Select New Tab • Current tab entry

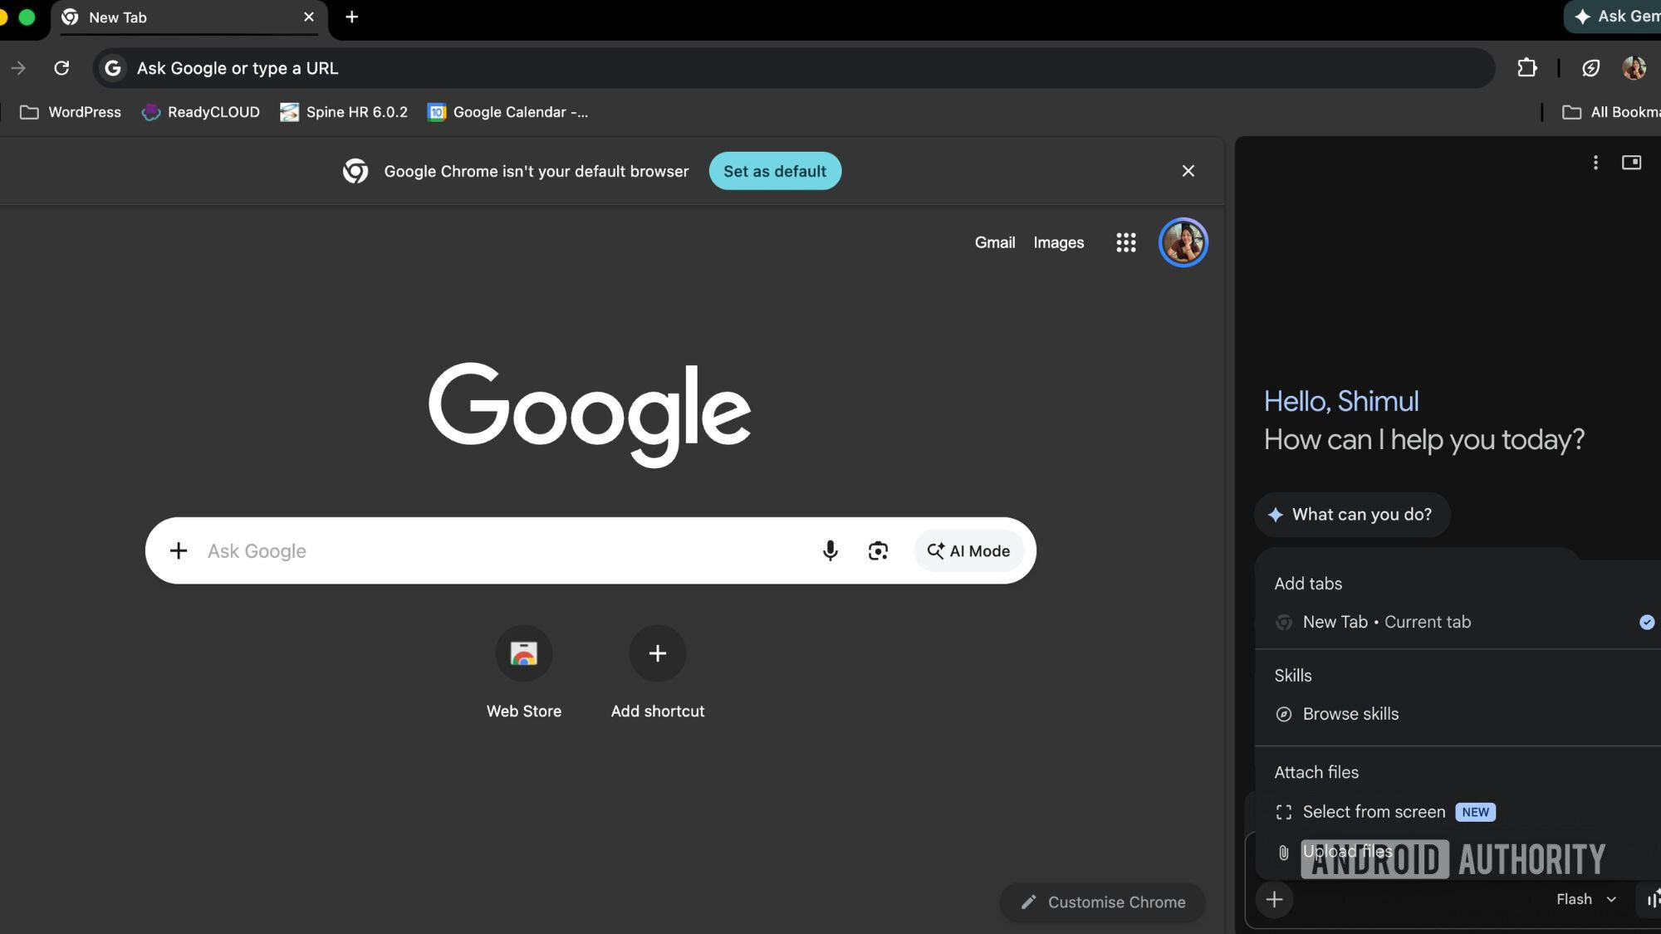pyautogui.click(x=1458, y=622)
